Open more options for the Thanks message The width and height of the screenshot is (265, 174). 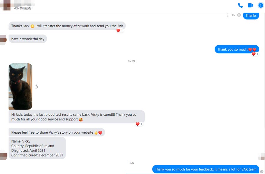pyautogui.click(x=228, y=15)
